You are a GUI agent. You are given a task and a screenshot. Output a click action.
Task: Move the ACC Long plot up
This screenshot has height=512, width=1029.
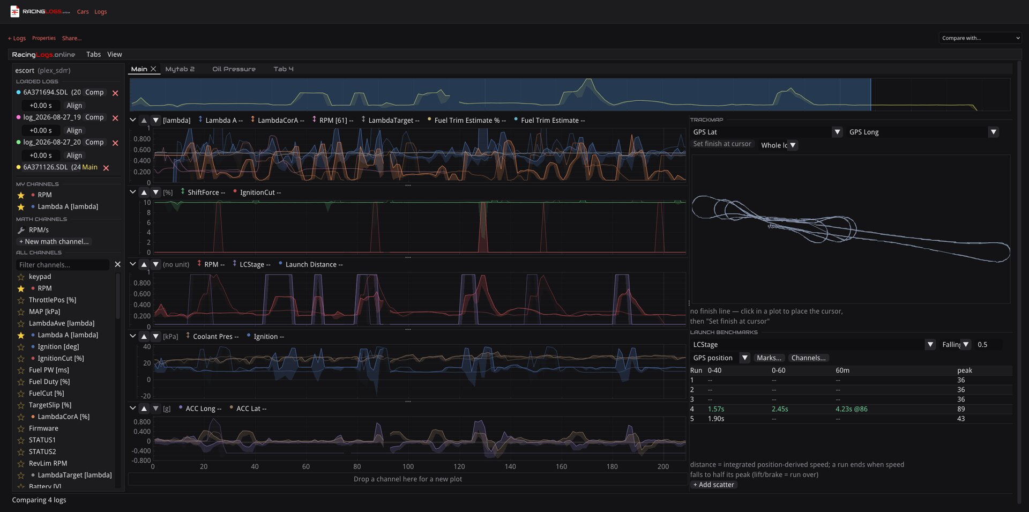click(144, 409)
